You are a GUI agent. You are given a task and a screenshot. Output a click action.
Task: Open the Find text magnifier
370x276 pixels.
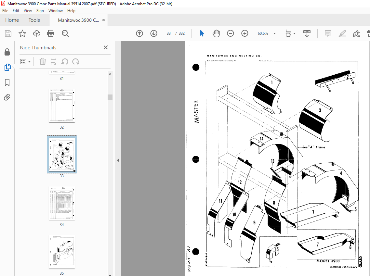(65, 33)
